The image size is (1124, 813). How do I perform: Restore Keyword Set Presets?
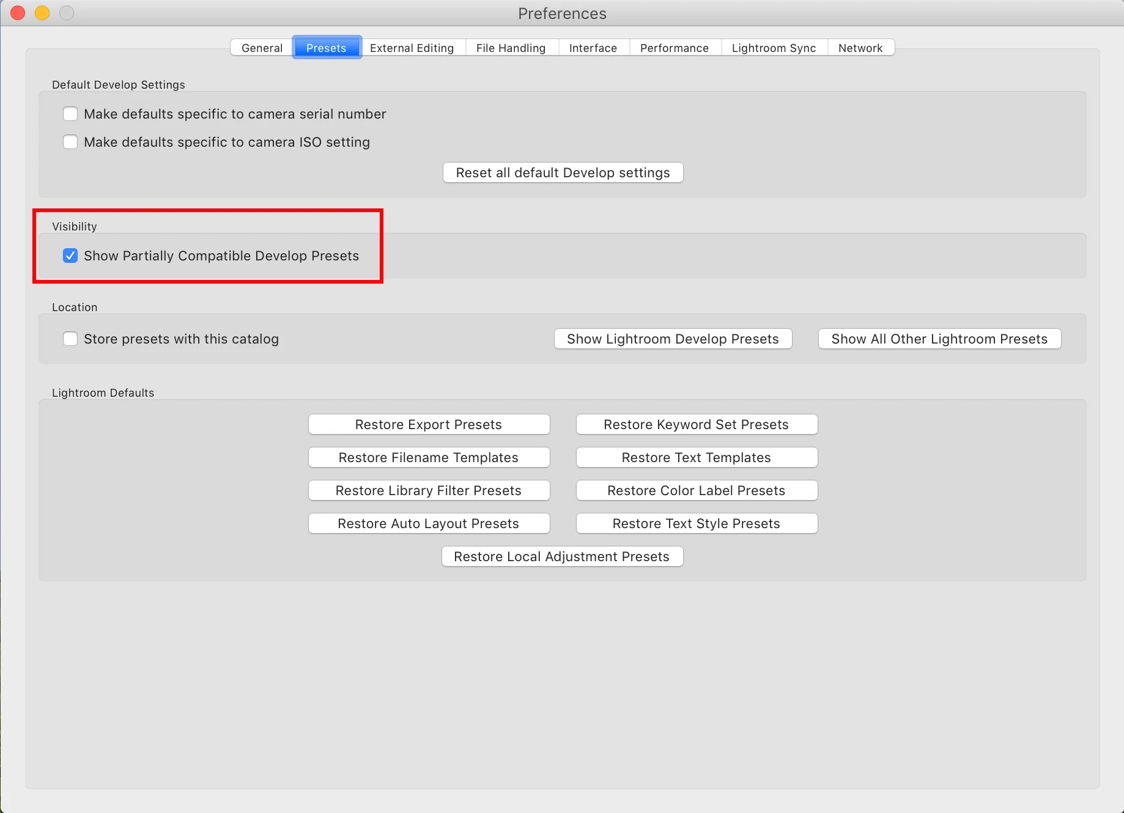click(x=697, y=424)
